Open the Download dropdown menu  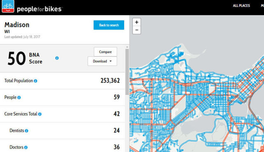pos(102,61)
